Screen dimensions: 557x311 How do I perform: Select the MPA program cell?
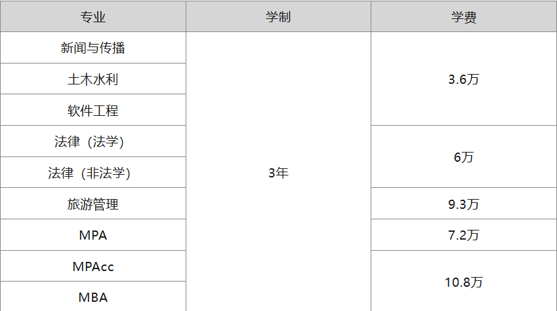click(x=93, y=235)
